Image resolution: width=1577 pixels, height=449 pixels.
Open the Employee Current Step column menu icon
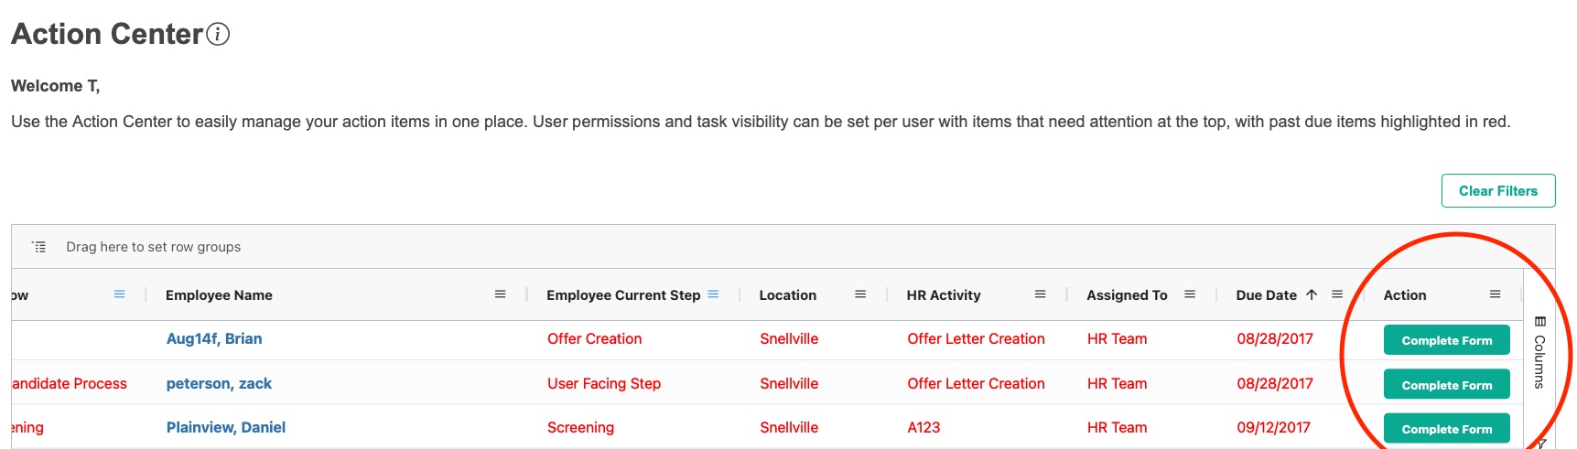[713, 294]
